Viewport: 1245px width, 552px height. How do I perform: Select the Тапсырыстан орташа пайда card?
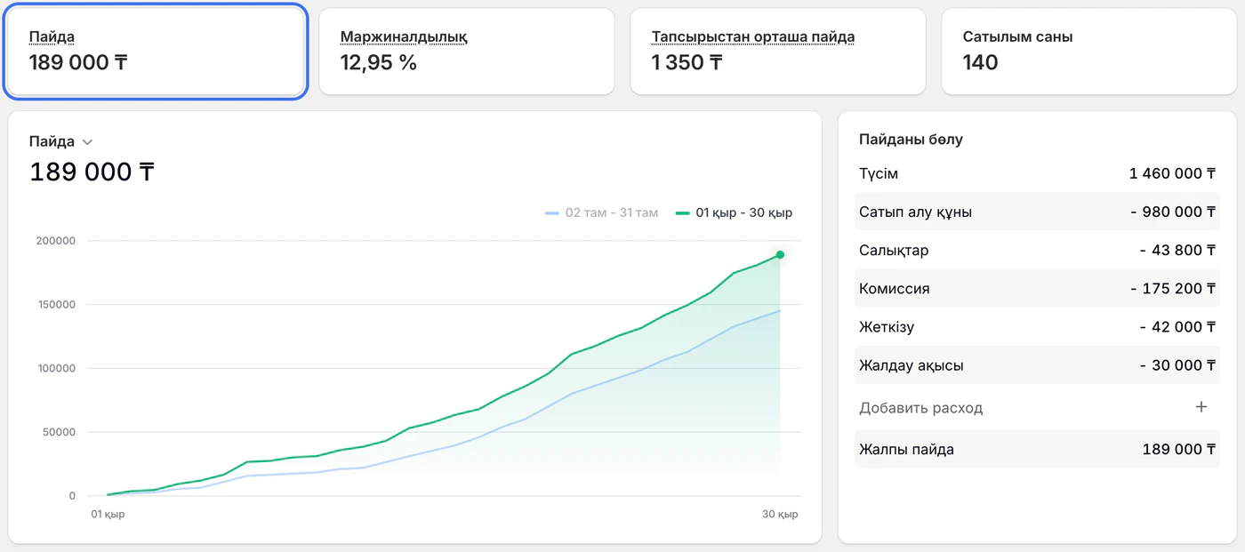pyautogui.click(x=778, y=51)
